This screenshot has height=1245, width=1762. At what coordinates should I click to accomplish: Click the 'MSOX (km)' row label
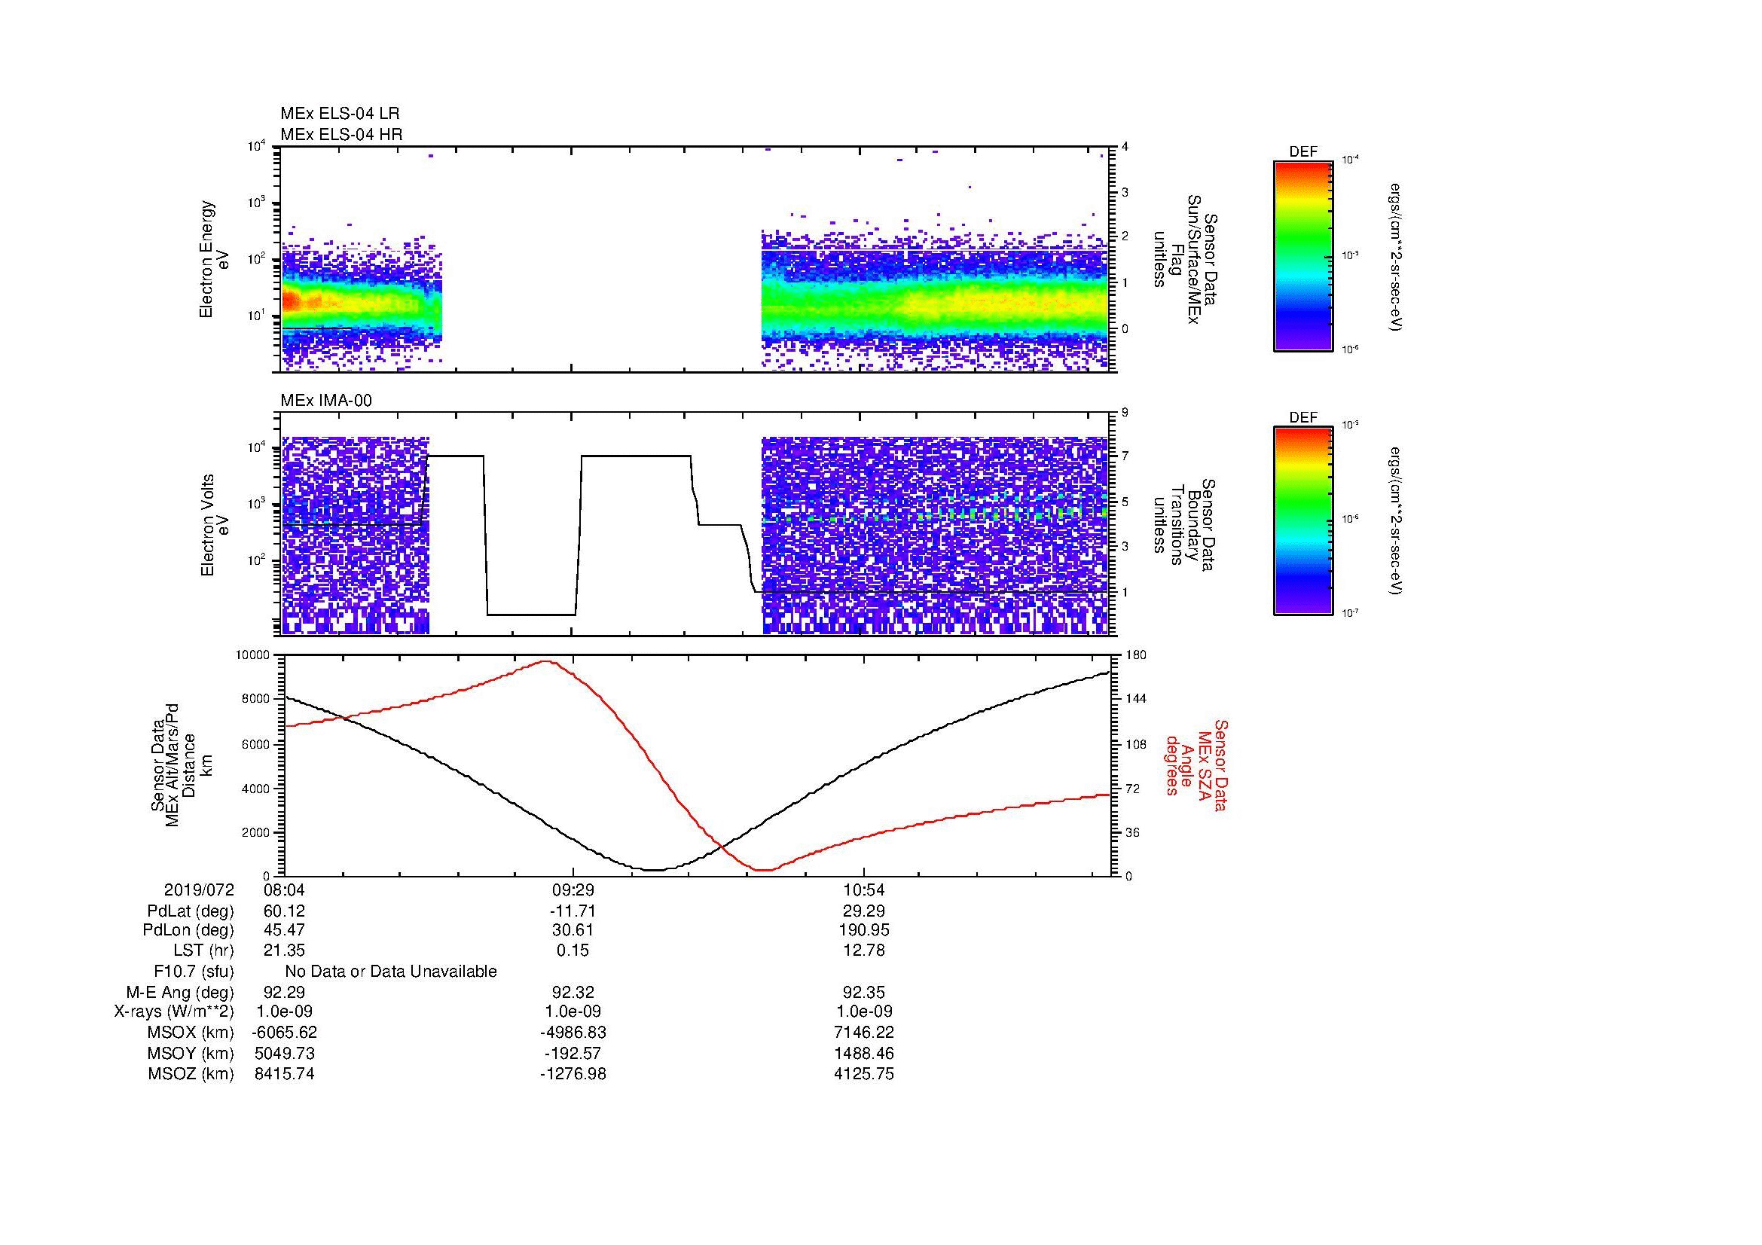(x=191, y=1033)
